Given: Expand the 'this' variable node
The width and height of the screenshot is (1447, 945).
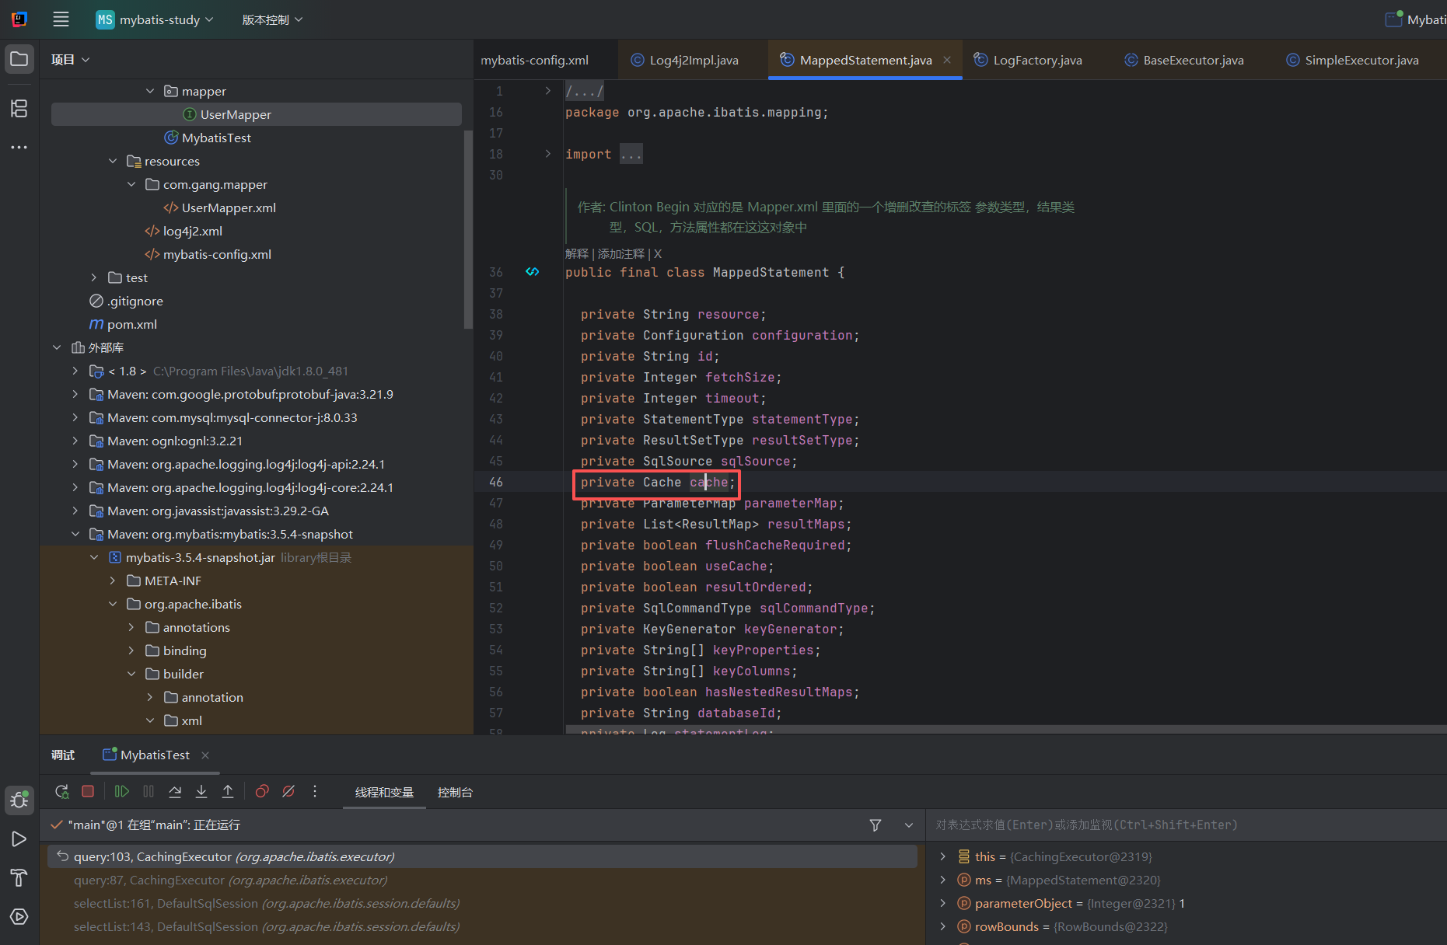Looking at the screenshot, I should 943,856.
